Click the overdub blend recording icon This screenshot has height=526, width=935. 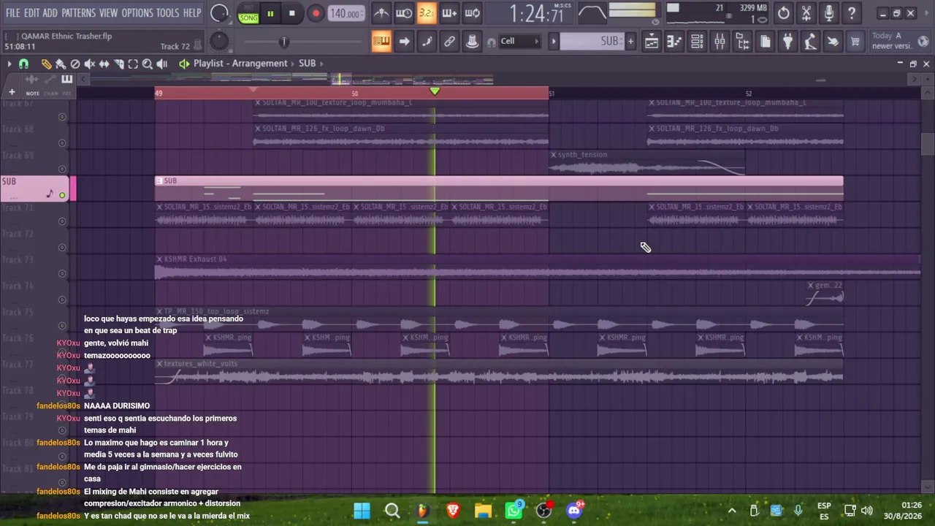[449, 13]
